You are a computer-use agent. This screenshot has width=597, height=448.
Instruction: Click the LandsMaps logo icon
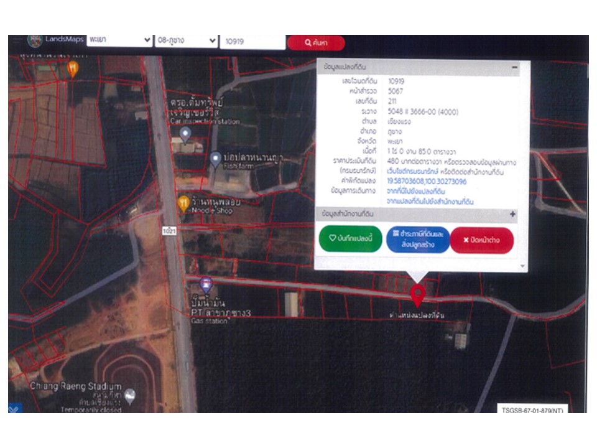[35, 41]
